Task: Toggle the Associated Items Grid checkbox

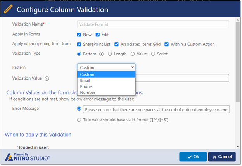Action: 117,44
